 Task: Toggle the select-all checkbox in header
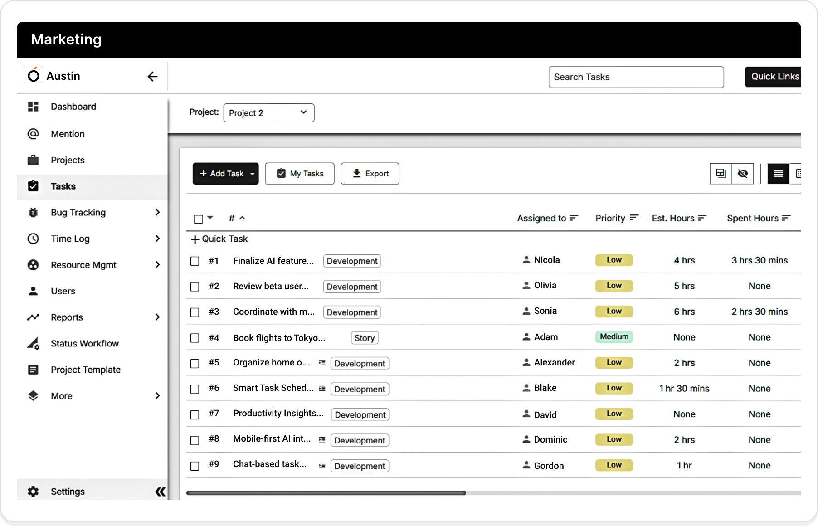click(198, 219)
